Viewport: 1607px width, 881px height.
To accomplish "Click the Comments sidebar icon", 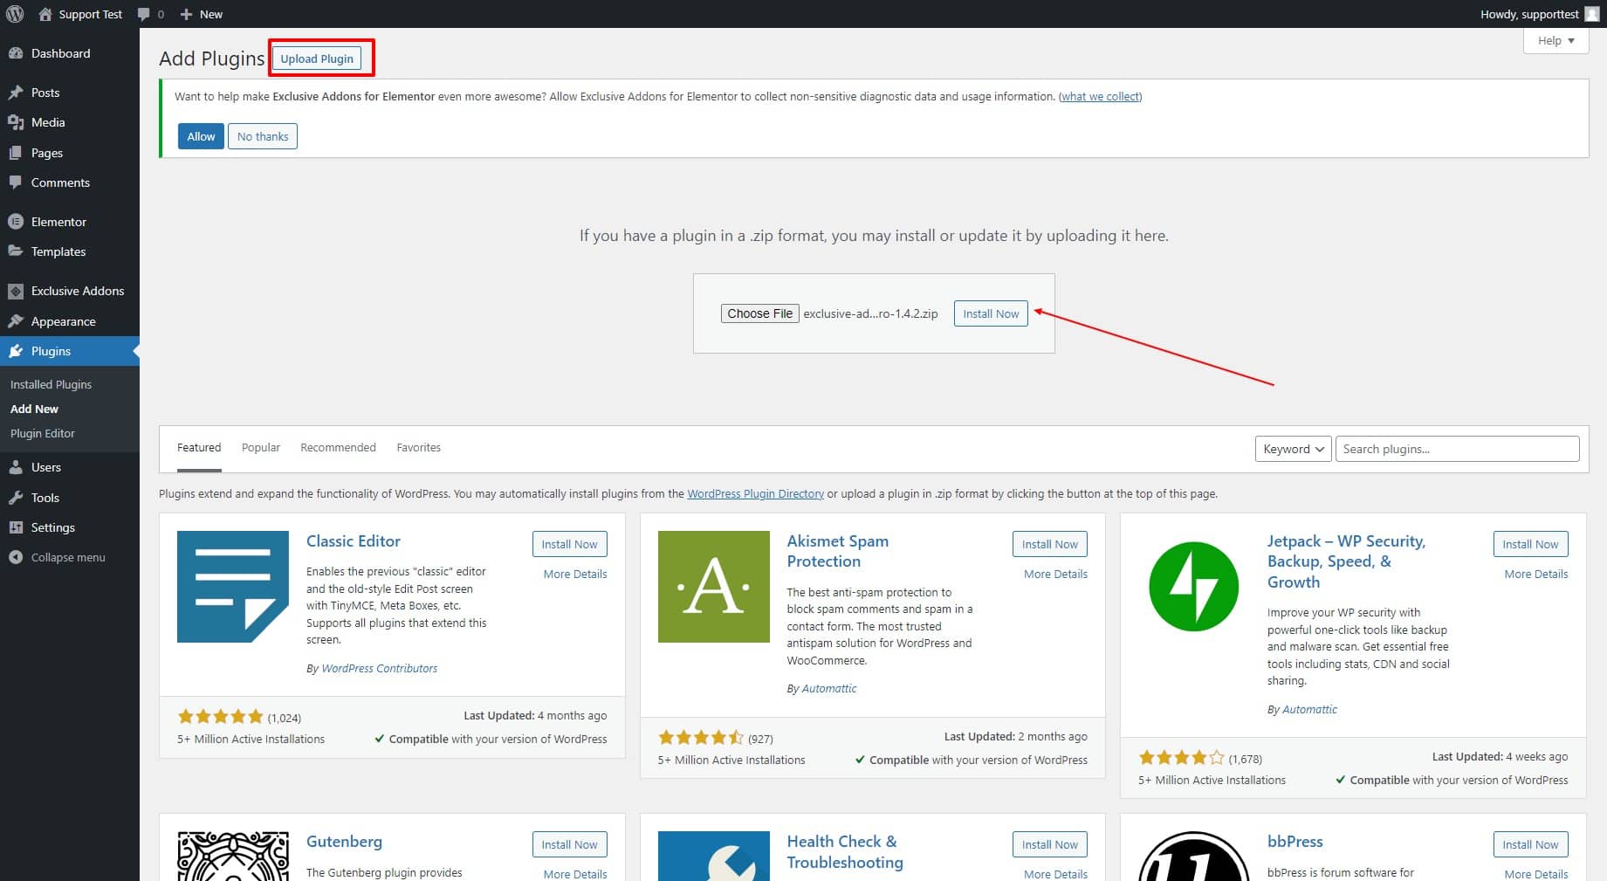I will (16, 182).
